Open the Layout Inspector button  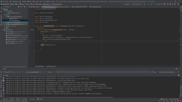click(x=174, y=99)
